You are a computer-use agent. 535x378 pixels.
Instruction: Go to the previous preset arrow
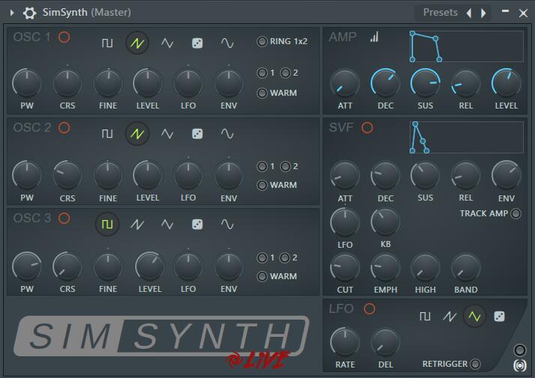(x=469, y=13)
